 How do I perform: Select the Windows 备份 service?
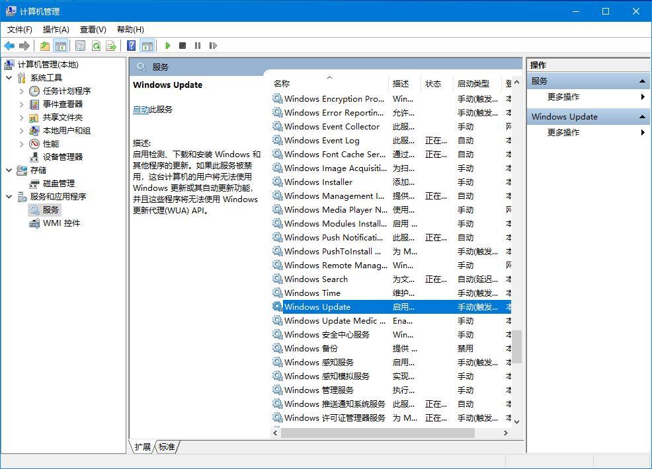click(391, 349)
